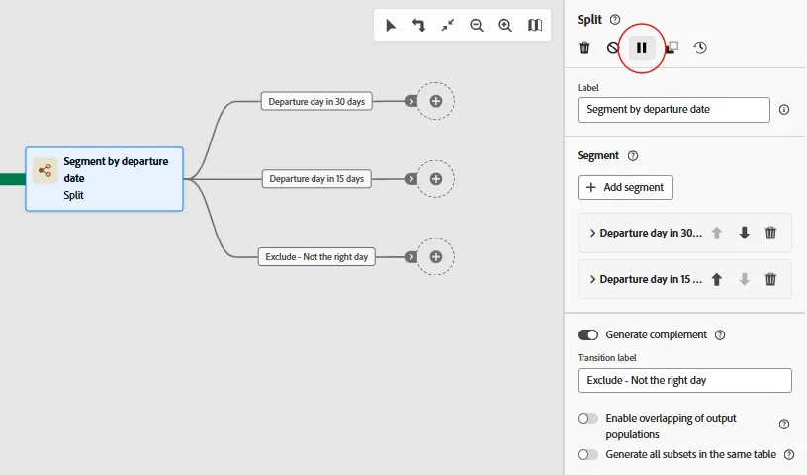Add activity after Departure day in 15 days
The width and height of the screenshot is (807, 475).
(436, 179)
